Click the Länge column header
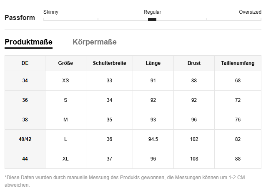Image resolution: width=266 pixels, height=190 pixels. [153, 63]
